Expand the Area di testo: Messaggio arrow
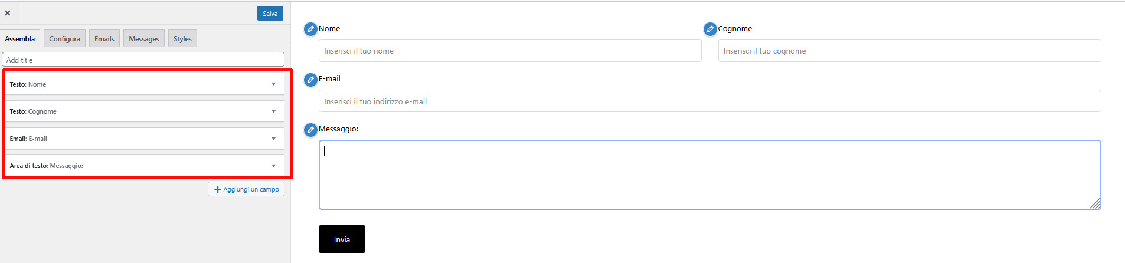Viewport: 1125px width, 263px height. click(x=273, y=166)
